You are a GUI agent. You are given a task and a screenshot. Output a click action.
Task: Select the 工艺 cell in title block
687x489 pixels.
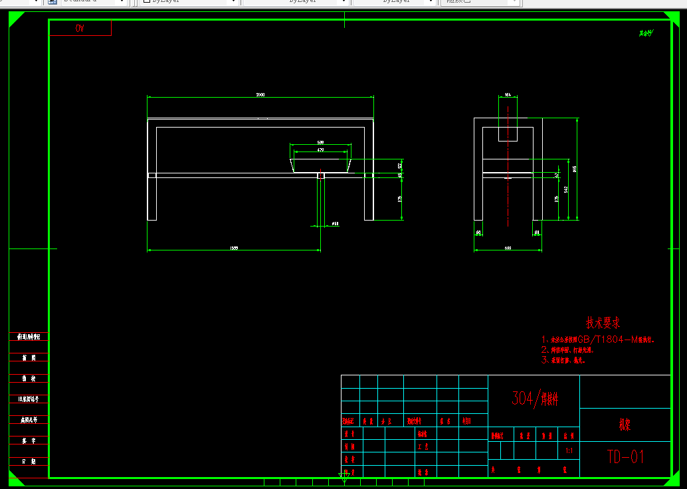pyautogui.click(x=423, y=447)
